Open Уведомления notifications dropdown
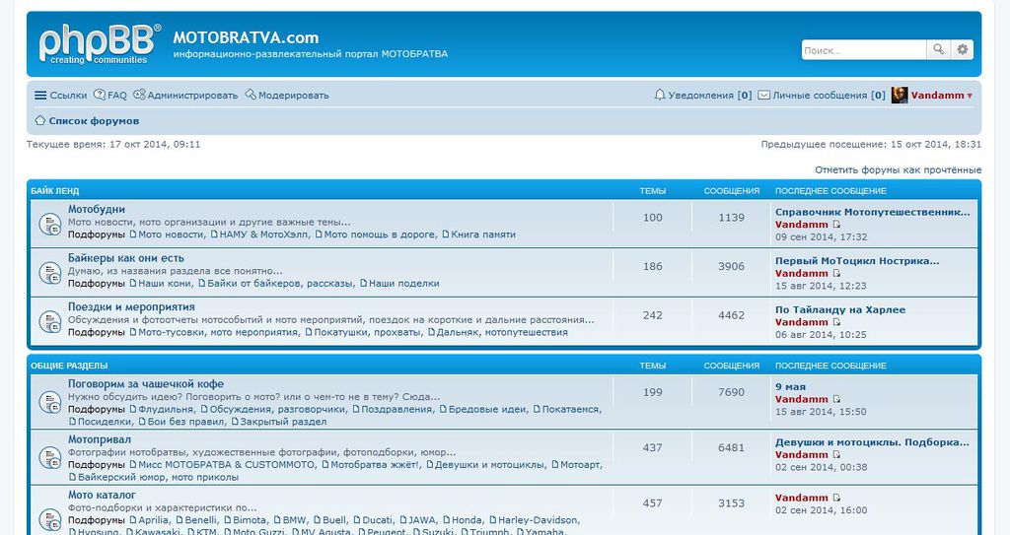The height and width of the screenshot is (535, 1010). [702, 96]
